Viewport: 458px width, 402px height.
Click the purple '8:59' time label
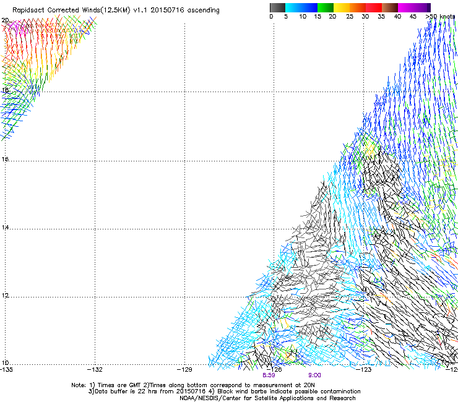coord(269,375)
